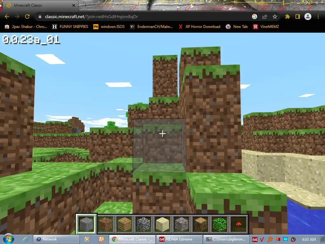325x244 pixels.
Task: Open the FUNNY SNIPPIES bookmark
Action: pyautogui.click(x=70, y=27)
